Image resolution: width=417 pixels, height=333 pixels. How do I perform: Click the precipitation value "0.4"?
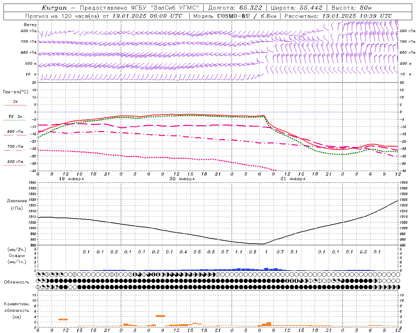coord(183,252)
